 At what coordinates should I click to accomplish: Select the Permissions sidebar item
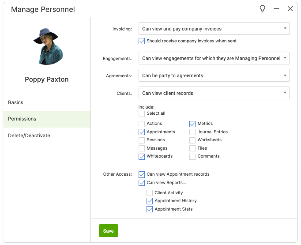(x=22, y=119)
